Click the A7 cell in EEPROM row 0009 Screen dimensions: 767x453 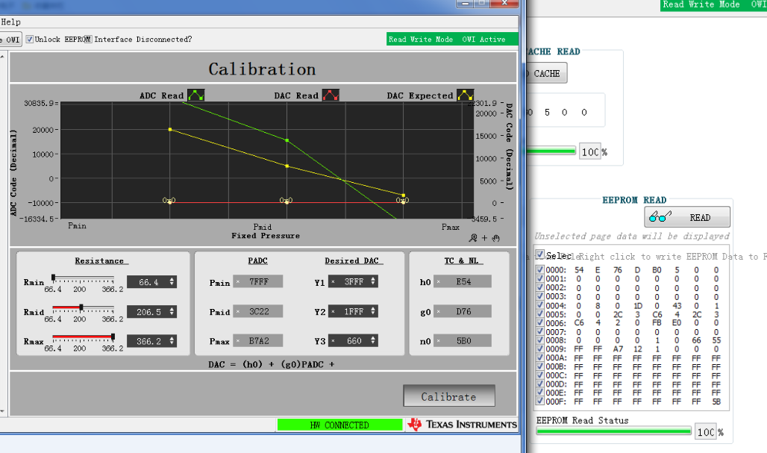[x=618, y=349]
